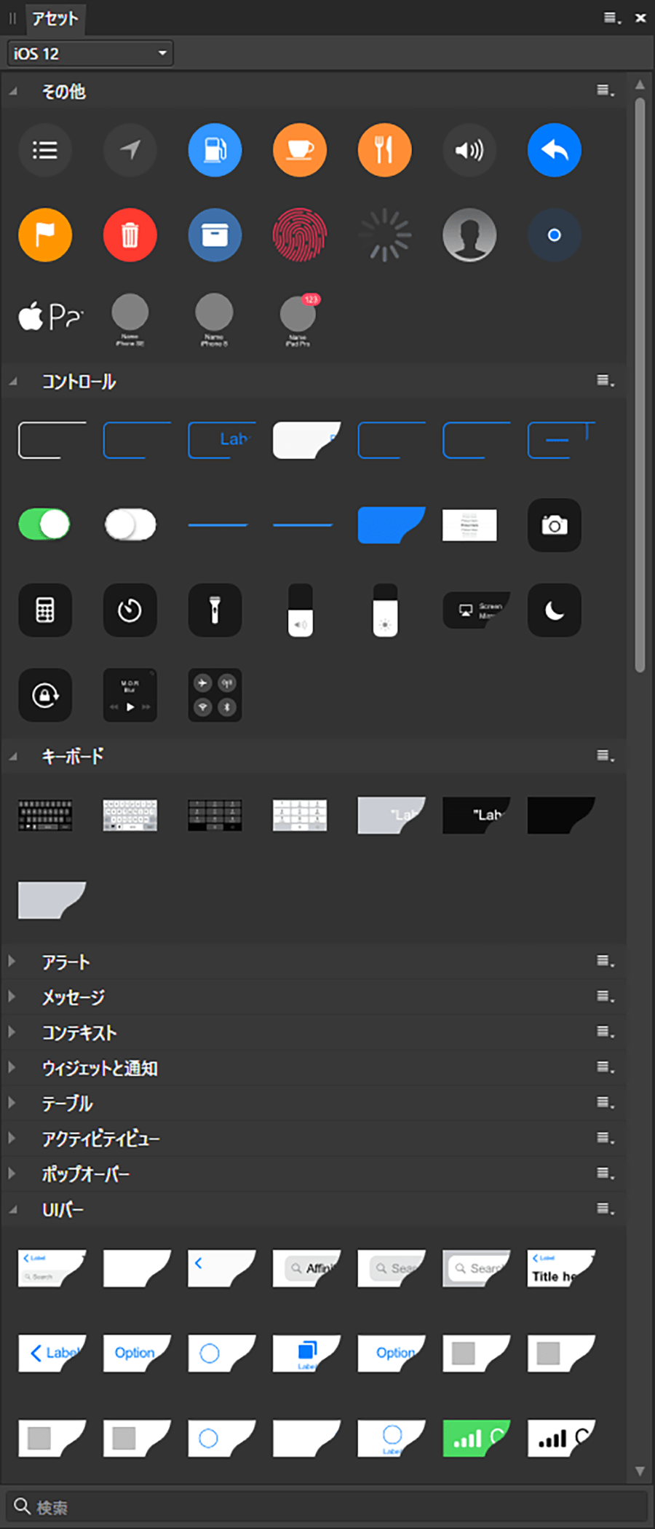Select the contact avatar silhouette asset

[x=469, y=235]
